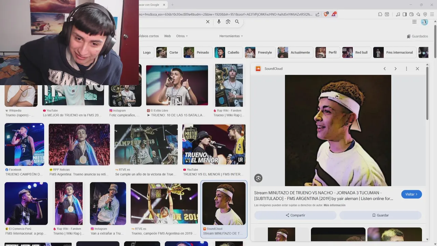Search by image with Google Lens icon
Viewport: 437px width, 246px height.
point(228,22)
